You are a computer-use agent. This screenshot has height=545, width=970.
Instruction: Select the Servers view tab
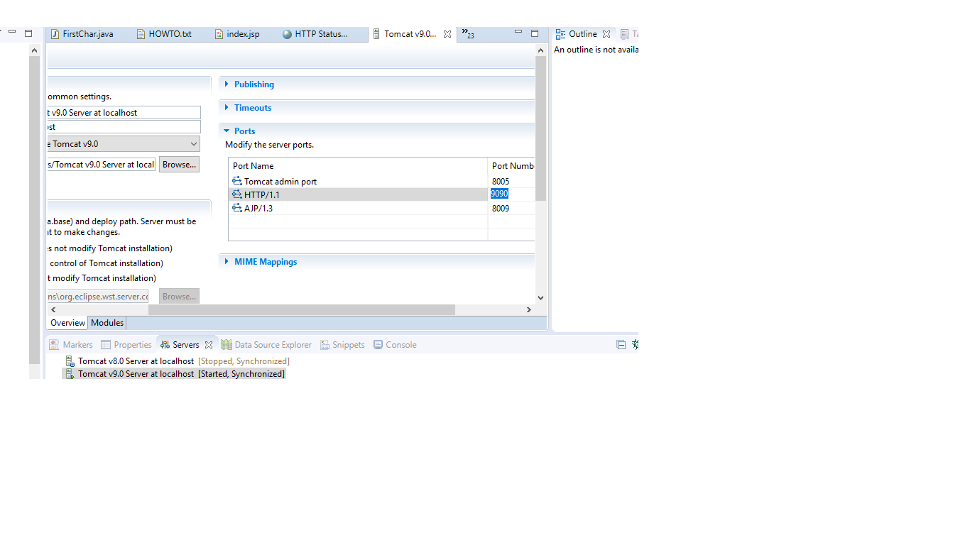click(185, 345)
